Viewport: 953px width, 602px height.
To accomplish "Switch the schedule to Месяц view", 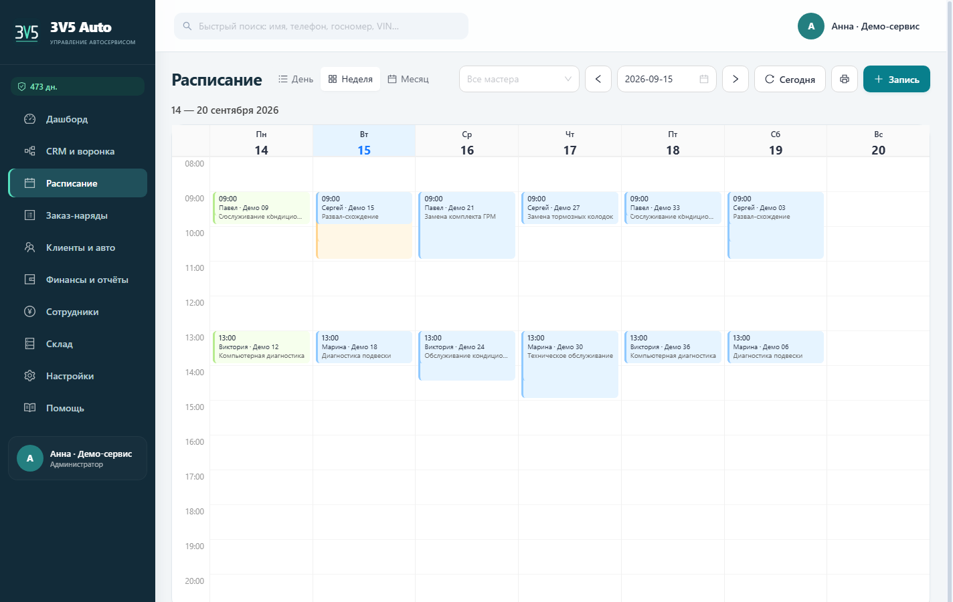I will pos(408,79).
